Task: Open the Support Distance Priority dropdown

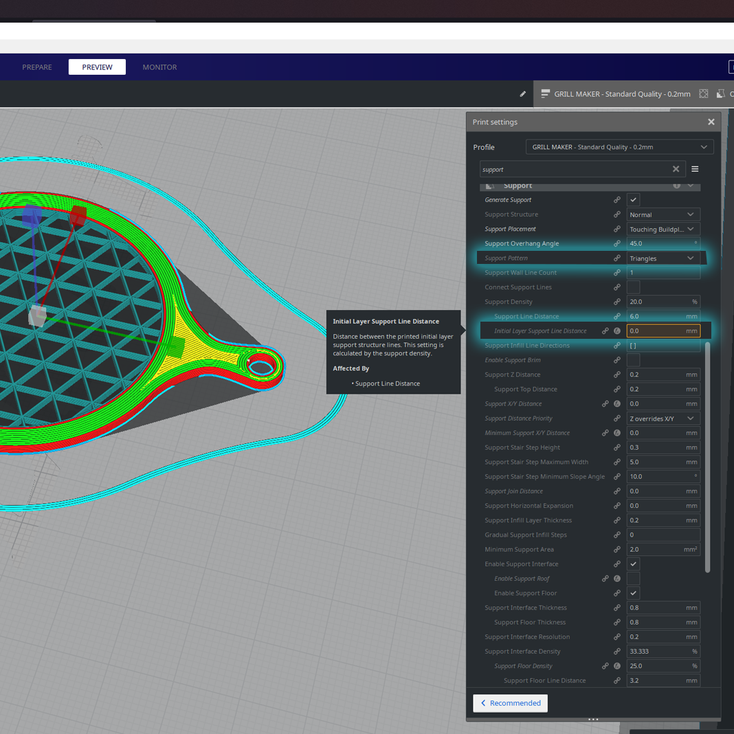Action: pos(663,419)
